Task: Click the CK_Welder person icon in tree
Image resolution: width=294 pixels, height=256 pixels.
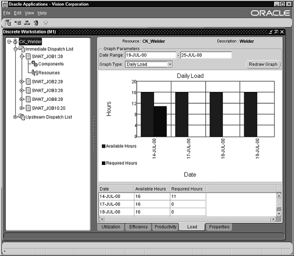Action: (x=15, y=41)
